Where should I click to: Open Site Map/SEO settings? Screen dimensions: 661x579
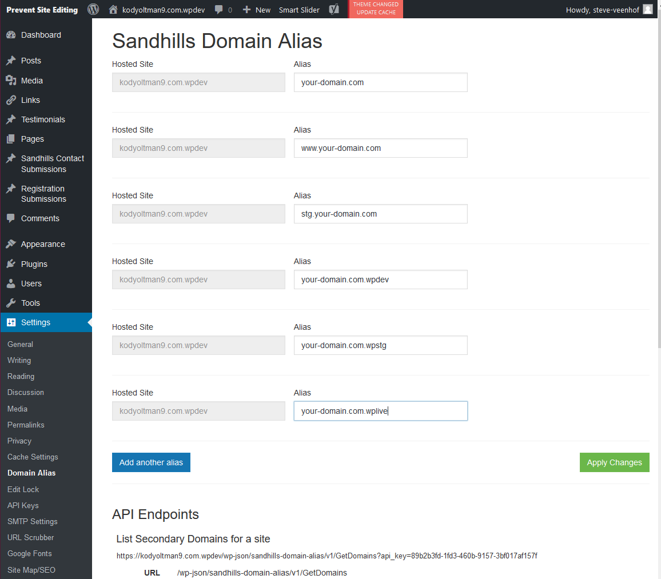click(31, 570)
